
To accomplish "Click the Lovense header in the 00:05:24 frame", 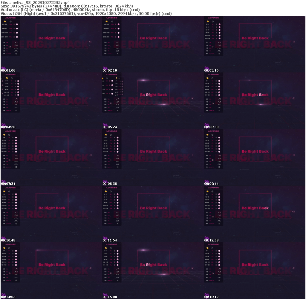I will click(112, 75).
